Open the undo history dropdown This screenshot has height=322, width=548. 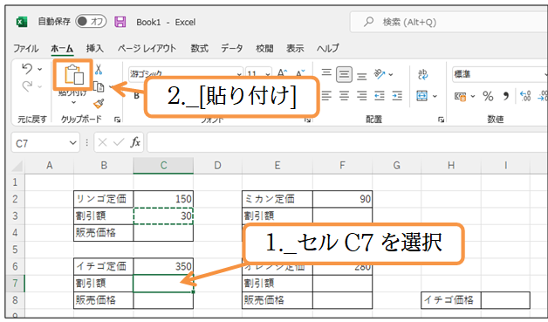(x=40, y=69)
